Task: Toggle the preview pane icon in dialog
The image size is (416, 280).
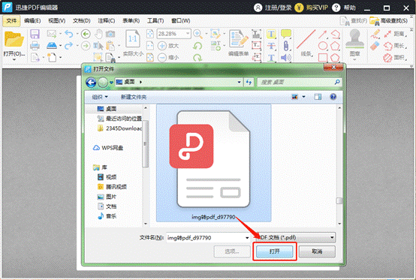Action: click(x=318, y=97)
